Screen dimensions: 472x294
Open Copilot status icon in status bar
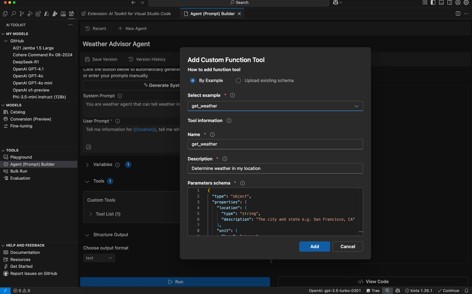coord(398,291)
